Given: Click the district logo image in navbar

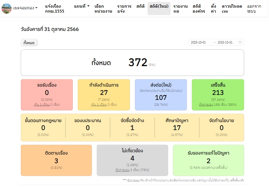Looking at the screenshot, I should [6, 8].
